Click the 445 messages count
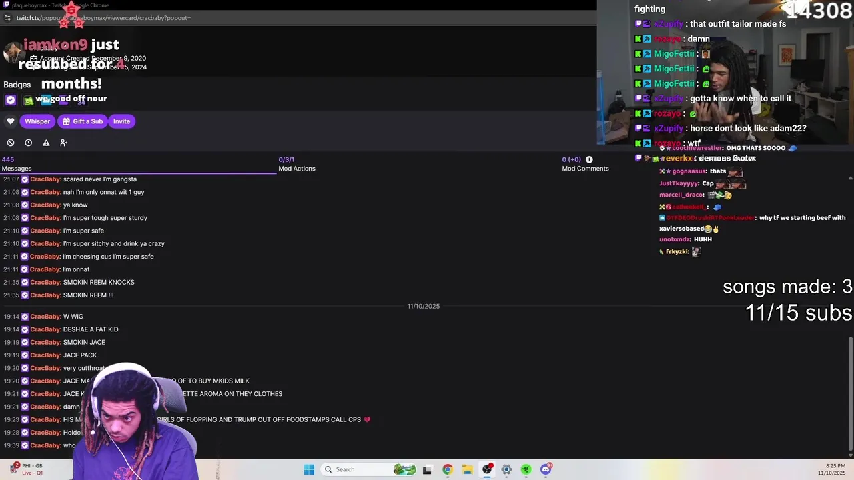Viewport: 854px width, 480px height. (x=8, y=159)
